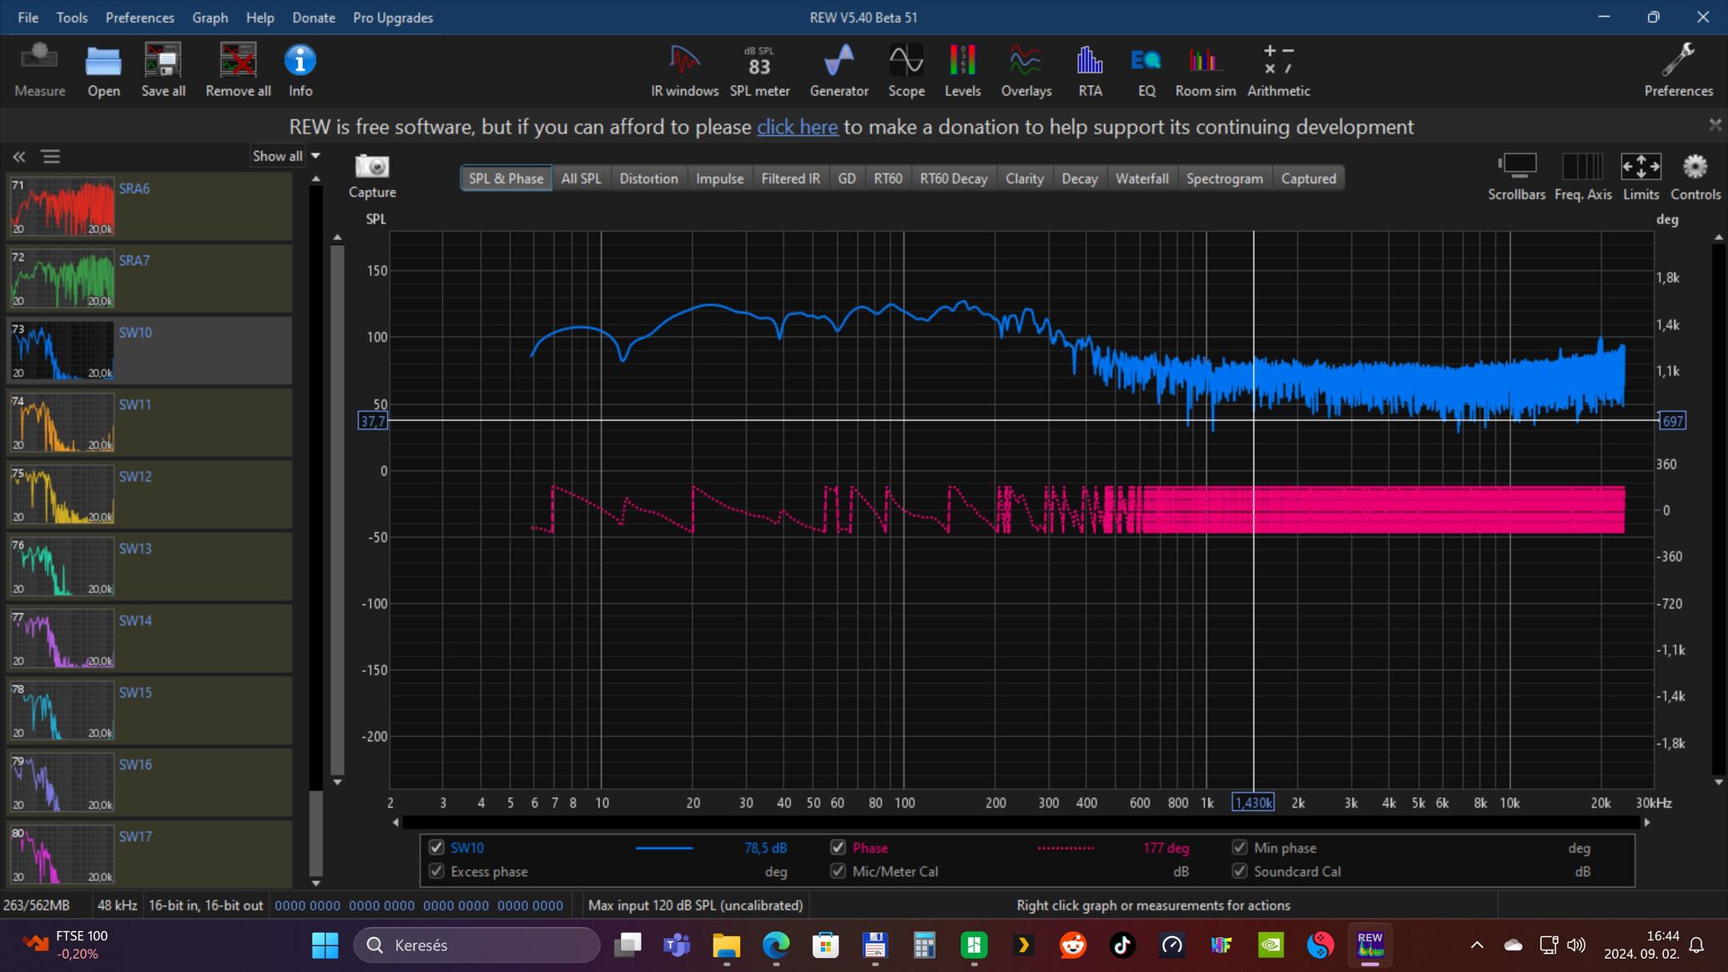The image size is (1728, 972).
Task: Open the IR windows tool
Action: tap(684, 70)
